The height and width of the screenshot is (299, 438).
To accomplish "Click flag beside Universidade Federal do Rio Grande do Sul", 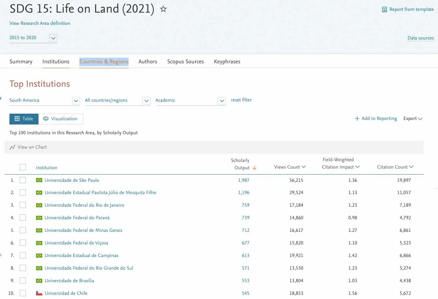I will pos(39,268).
